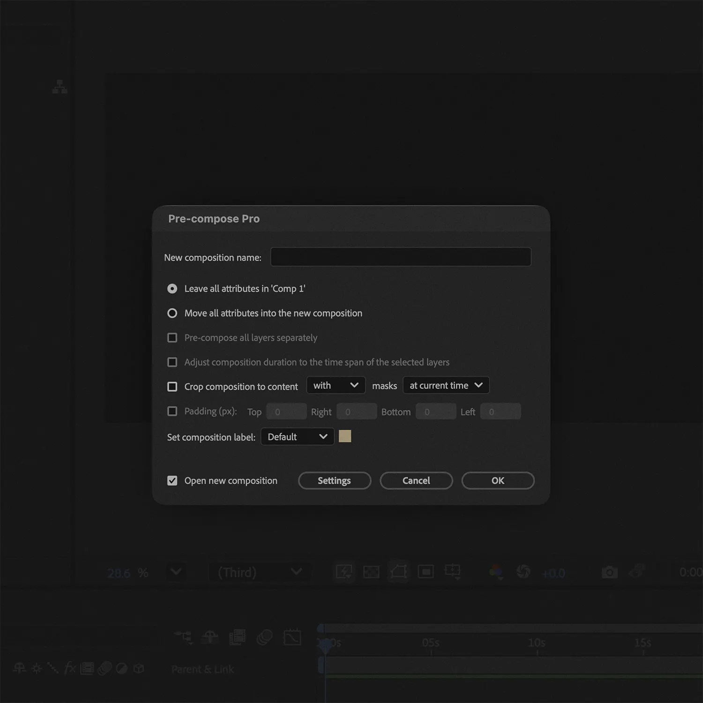Click the New composition name field
Image resolution: width=703 pixels, height=703 pixels.
[401, 257]
